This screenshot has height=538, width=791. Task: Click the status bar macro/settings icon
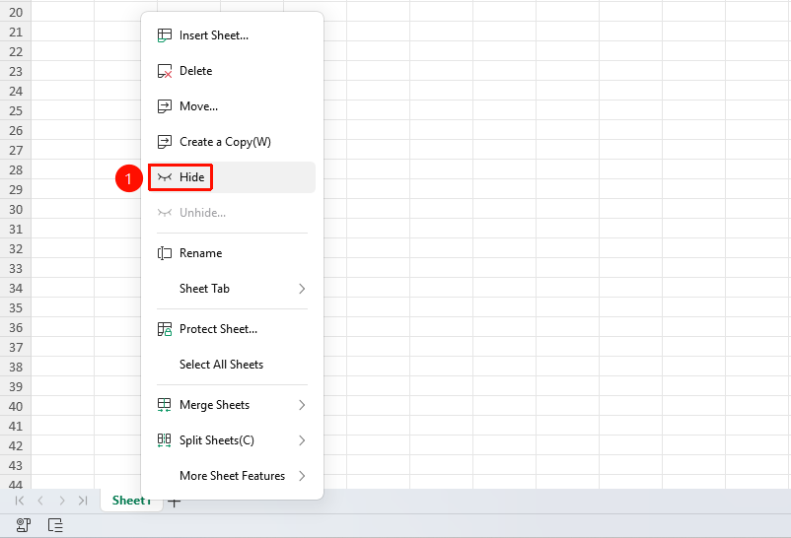click(x=24, y=525)
